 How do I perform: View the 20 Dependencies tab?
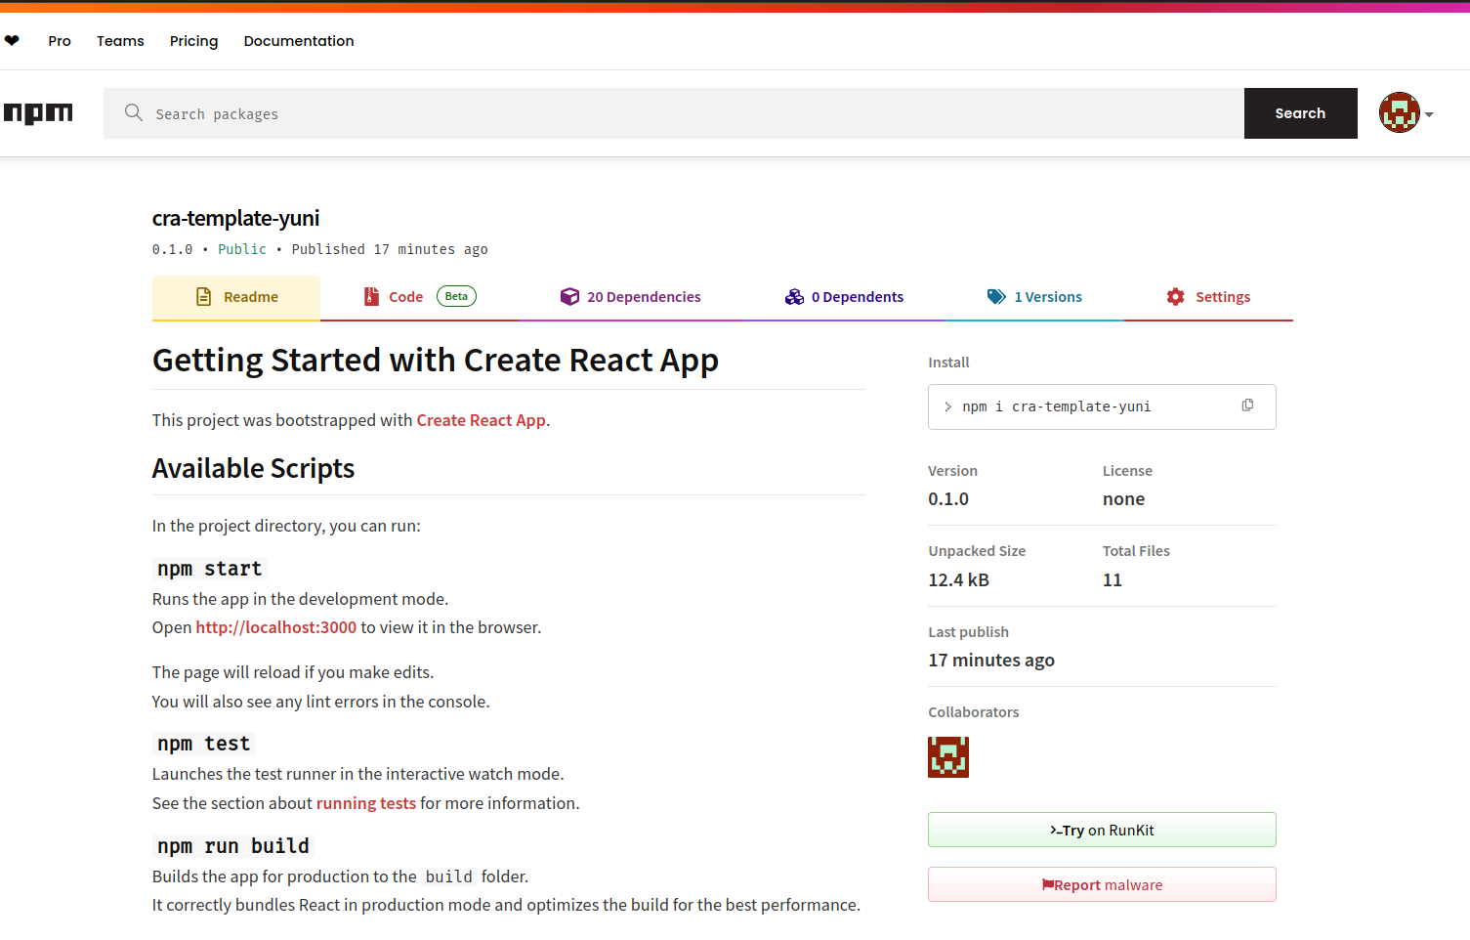pyautogui.click(x=630, y=297)
